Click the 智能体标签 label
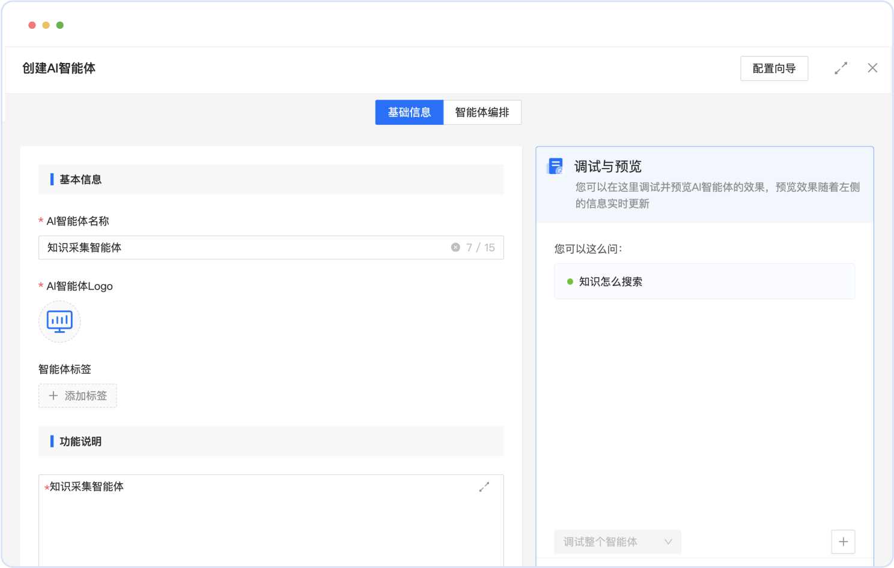The height and width of the screenshot is (568, 894). coord(65,369)
